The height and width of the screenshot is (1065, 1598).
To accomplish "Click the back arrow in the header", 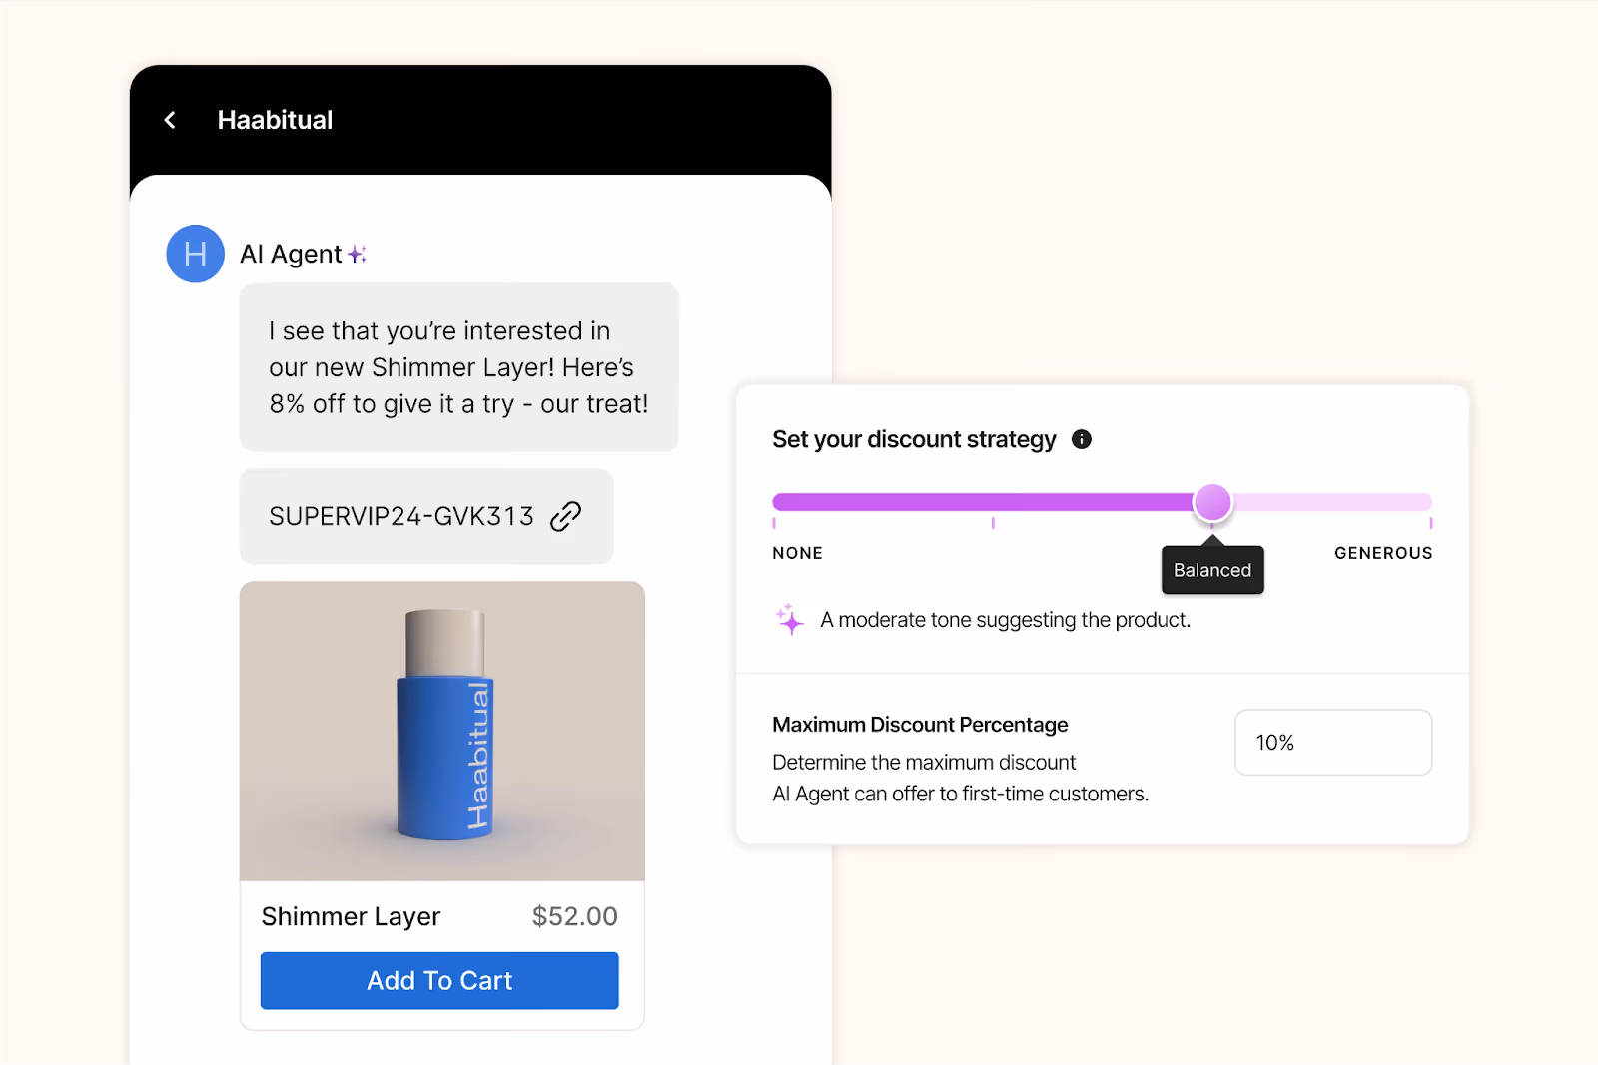I will click(x=170, y=120).
